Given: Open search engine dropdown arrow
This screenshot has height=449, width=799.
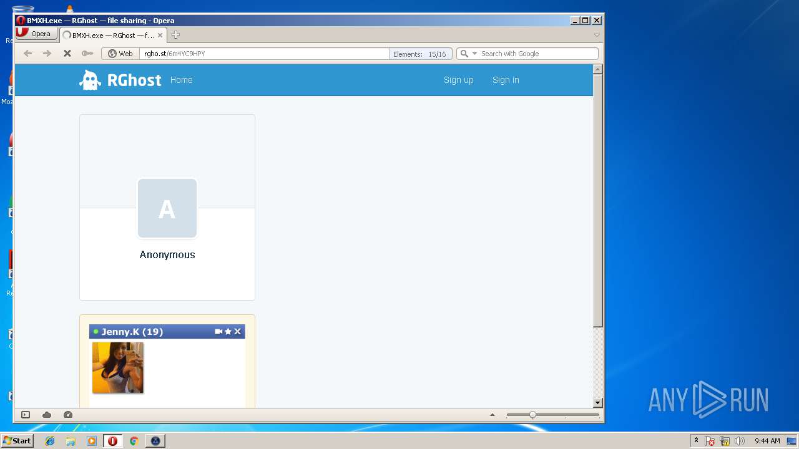Looking at the screenshot, I should pyautogui.click(x=474, y=54).
